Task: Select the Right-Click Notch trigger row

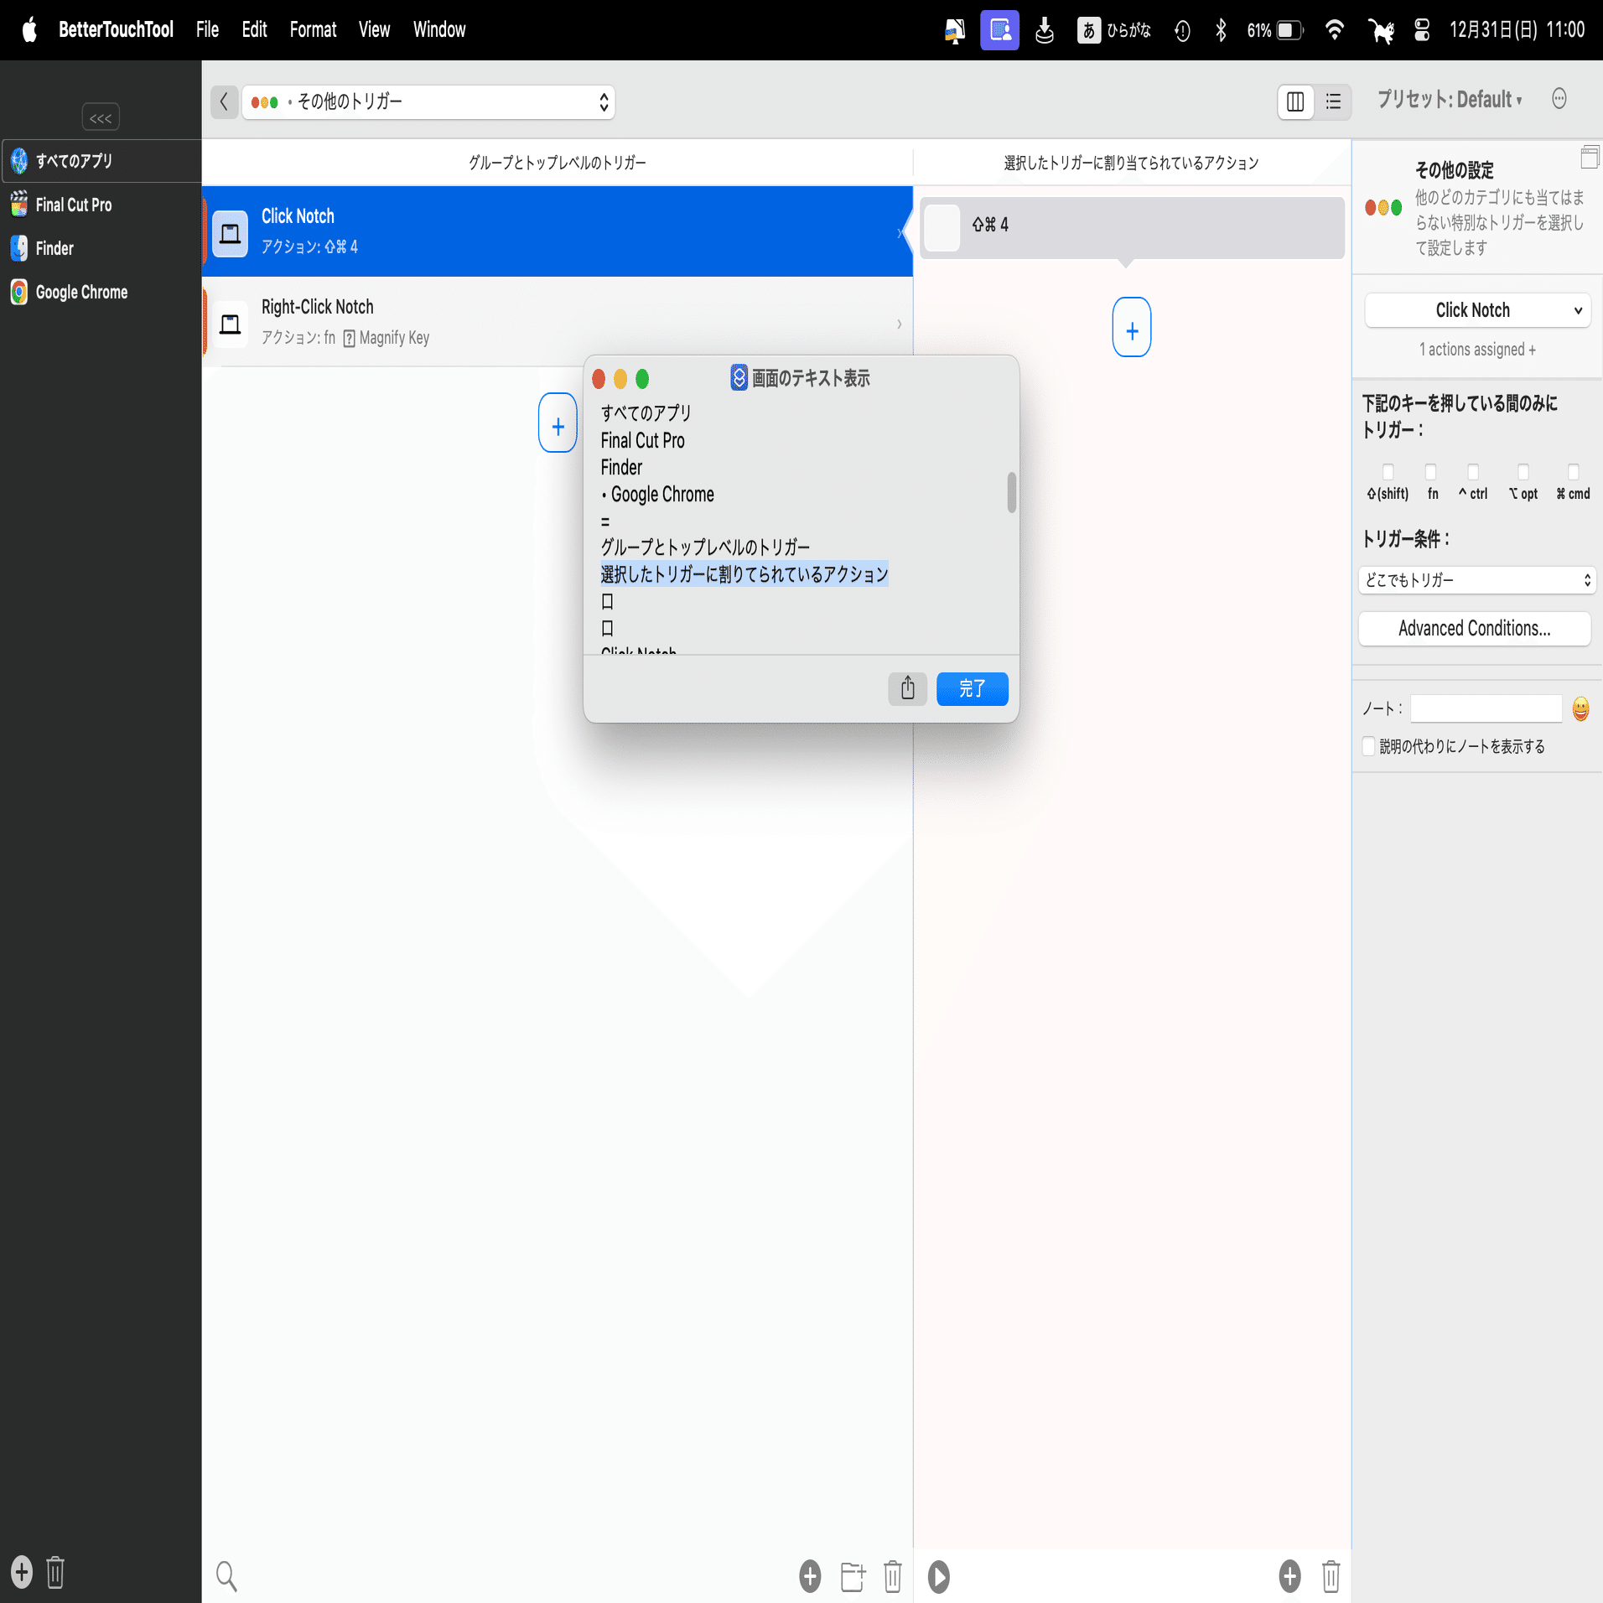Action: pos(558,322)
